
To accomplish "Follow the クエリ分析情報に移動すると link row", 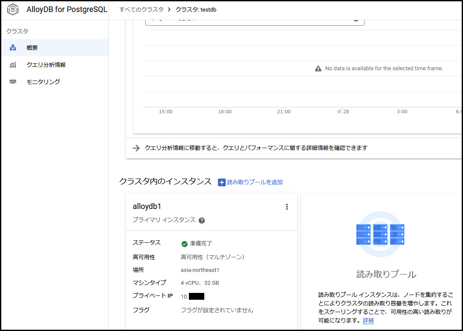I will (293, 148).
